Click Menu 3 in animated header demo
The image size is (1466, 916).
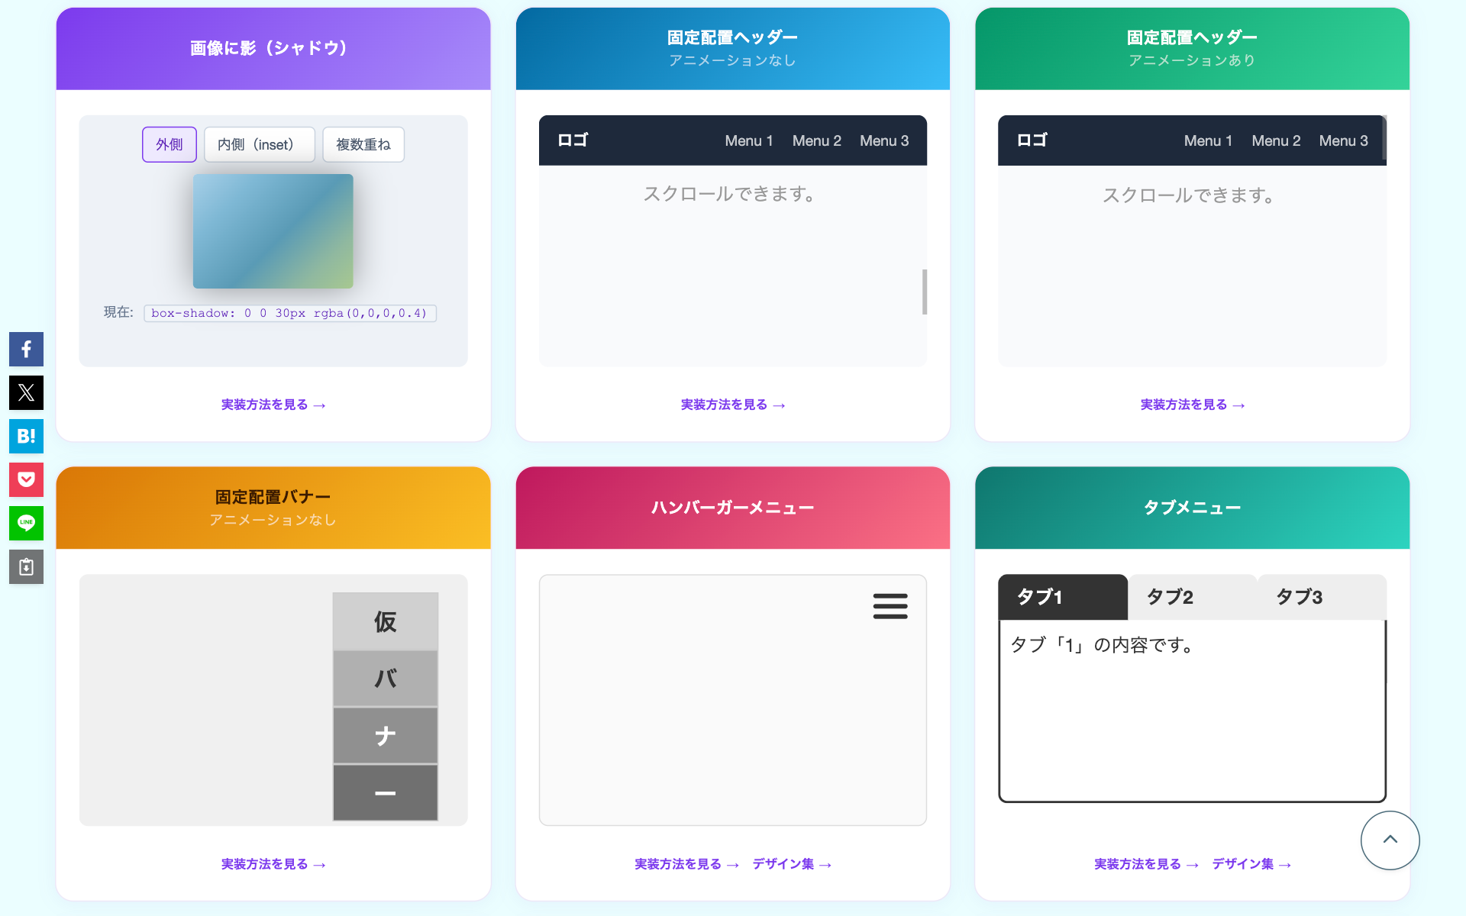(x=1343, y=140)
